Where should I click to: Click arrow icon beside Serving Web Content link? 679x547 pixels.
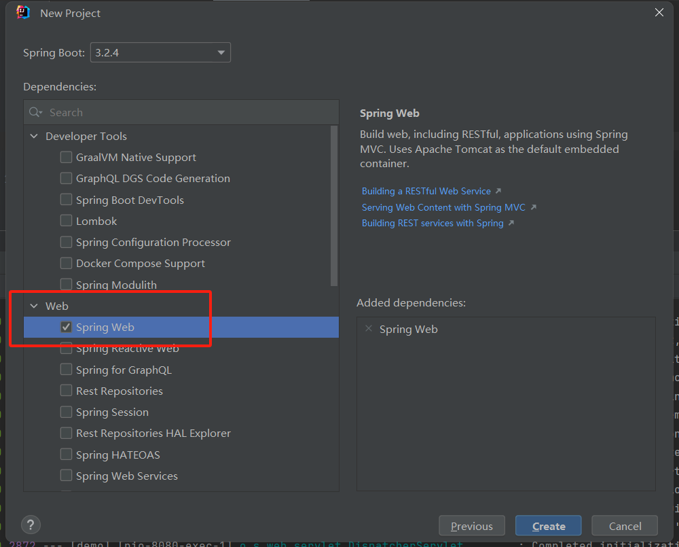tap(534, 207)
